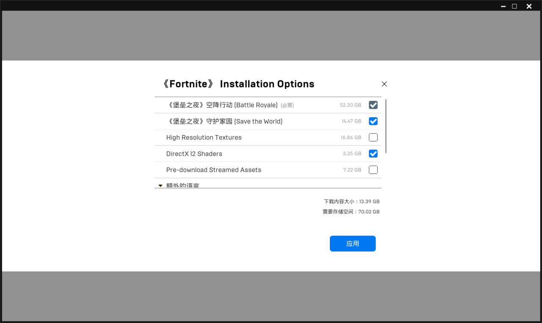Close the Installation Options dialog
This screenshot has height=323, width=542.
point(384,84)
